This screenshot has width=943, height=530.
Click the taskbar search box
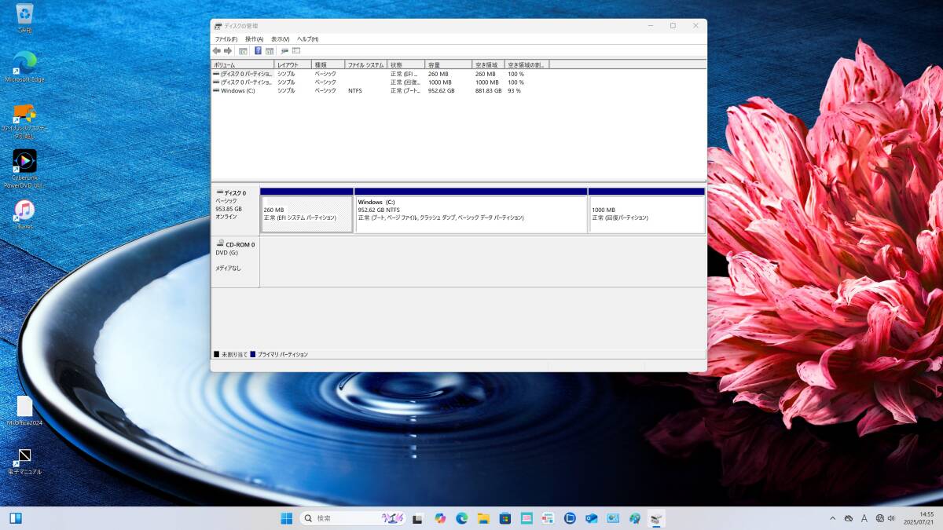pyautogui.click(x=352, y=518)
